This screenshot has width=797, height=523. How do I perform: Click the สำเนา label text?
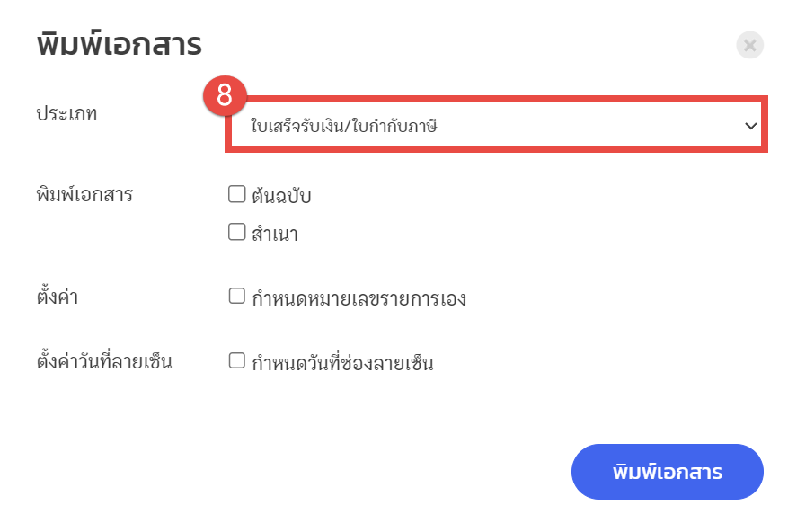(275, 235)
